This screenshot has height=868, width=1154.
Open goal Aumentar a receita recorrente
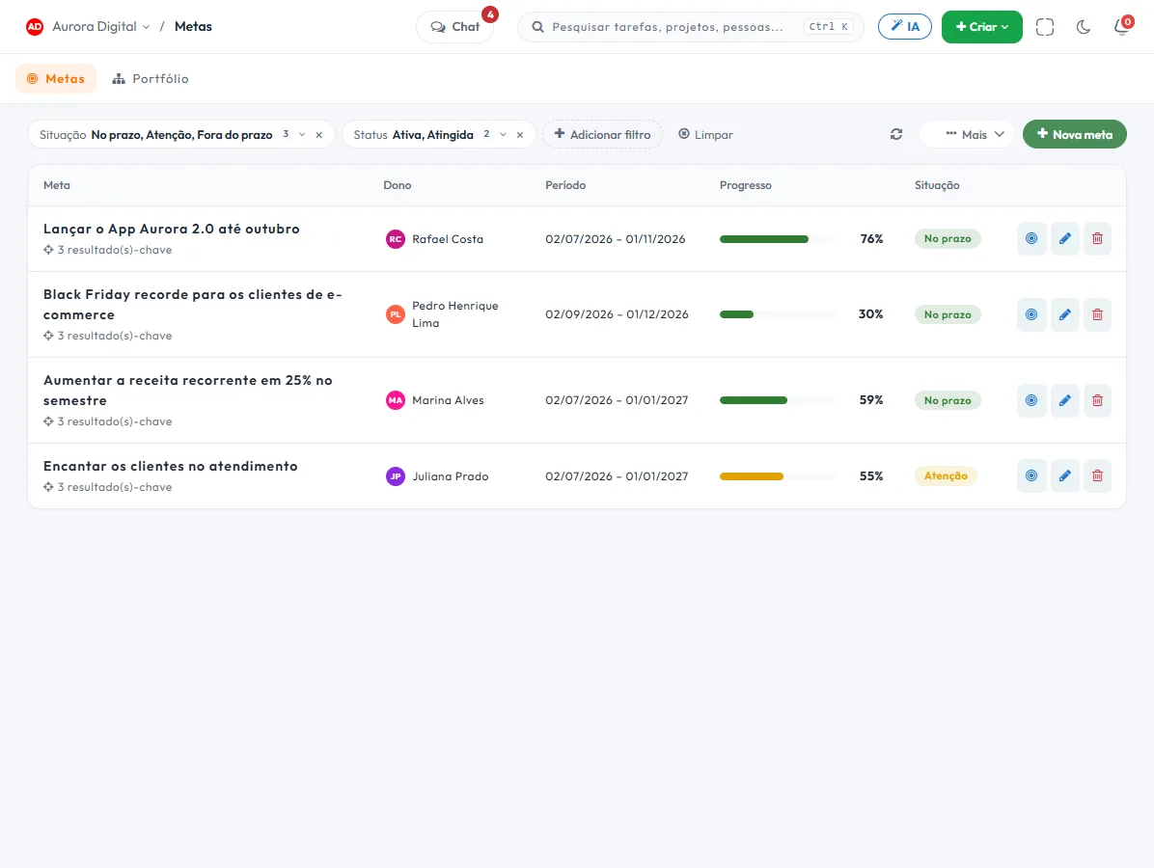point(188,391)
